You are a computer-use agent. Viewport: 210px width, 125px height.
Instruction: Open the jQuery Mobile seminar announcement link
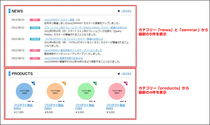85,27
